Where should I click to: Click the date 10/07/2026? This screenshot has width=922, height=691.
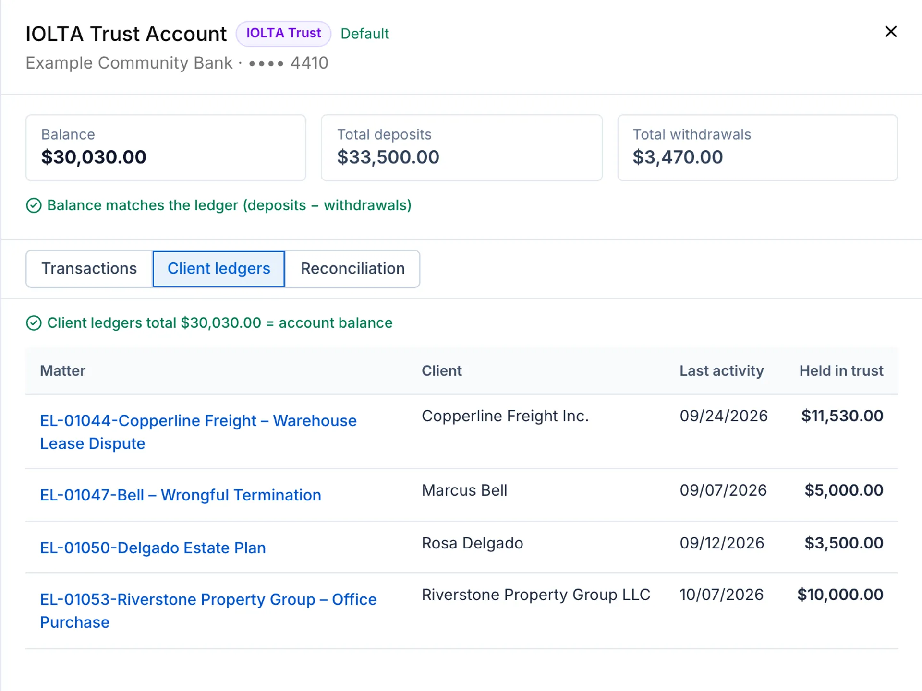pyautogui.click(x=721, y=595)
